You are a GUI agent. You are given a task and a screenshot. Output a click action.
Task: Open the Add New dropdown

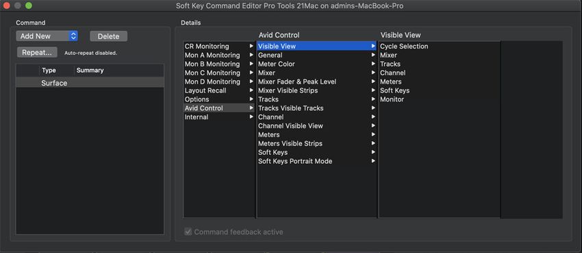point(47,36)
